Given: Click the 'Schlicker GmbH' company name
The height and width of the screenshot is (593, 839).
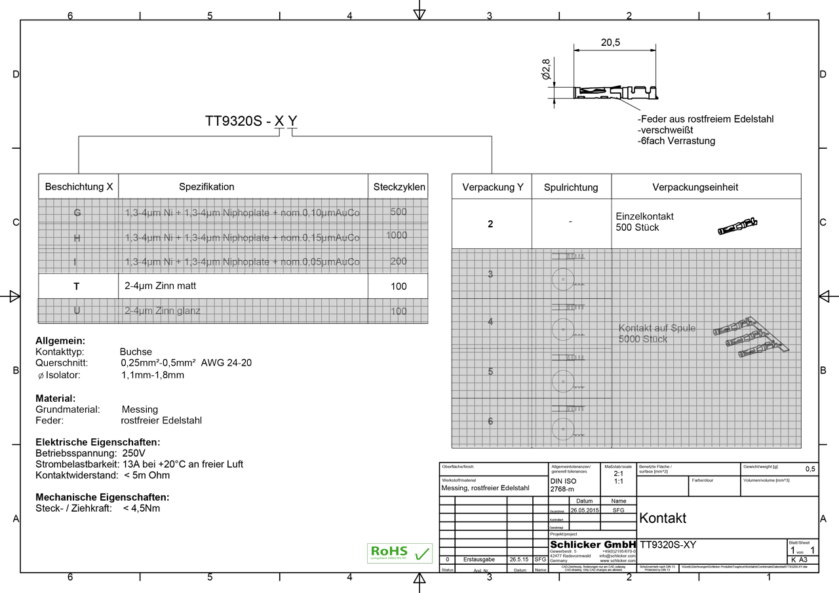Looking at the screenshot, I should tap(593, 545).
